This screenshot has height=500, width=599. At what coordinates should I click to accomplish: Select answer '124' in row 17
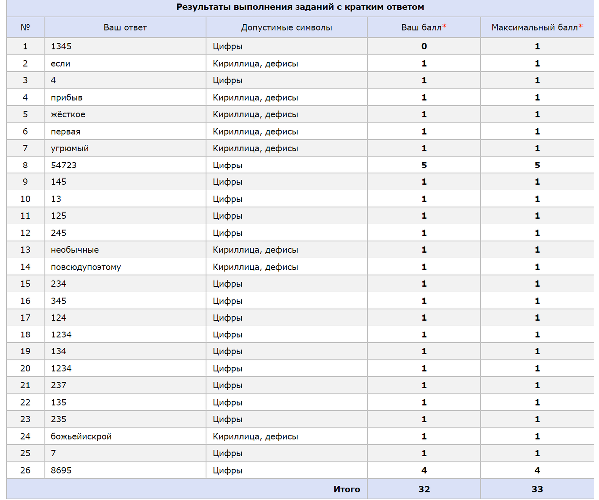tap(59, 318)
